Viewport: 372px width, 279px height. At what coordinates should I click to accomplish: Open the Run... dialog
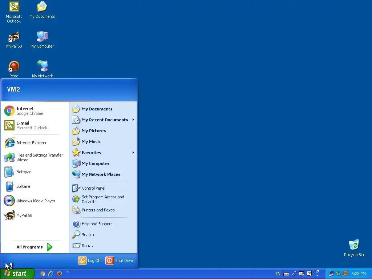(x=104, y=246)
